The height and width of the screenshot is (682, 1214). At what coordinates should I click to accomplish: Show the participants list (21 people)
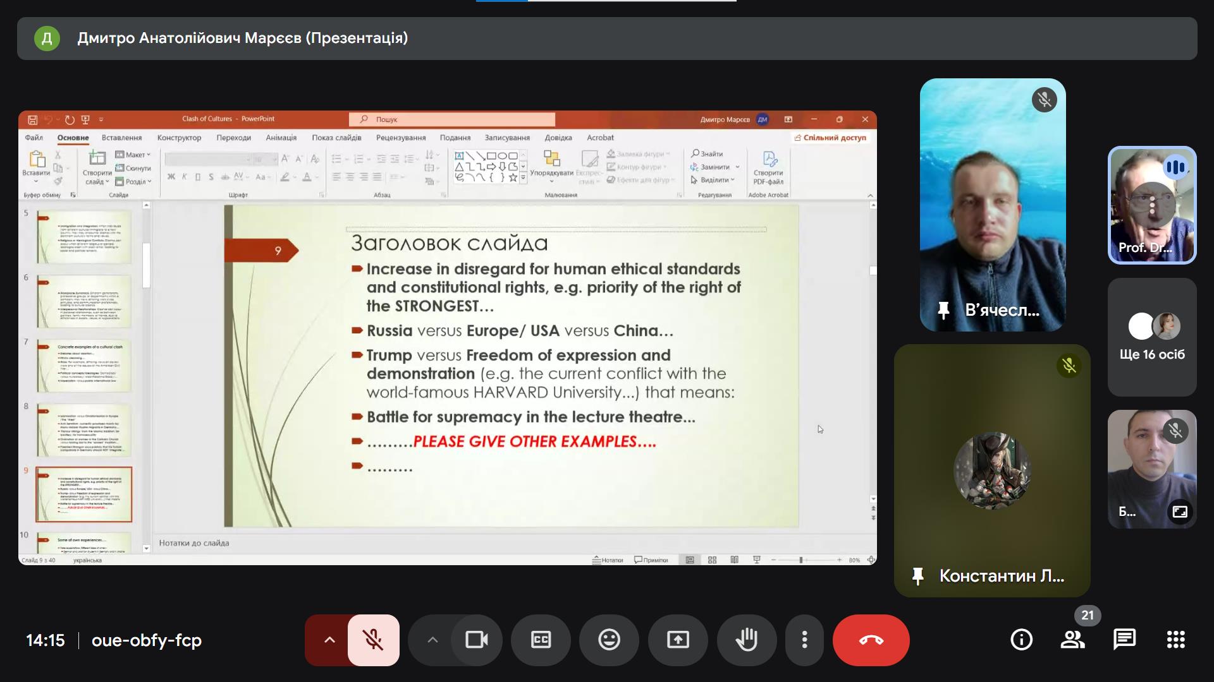click(x=1073, y=640)
